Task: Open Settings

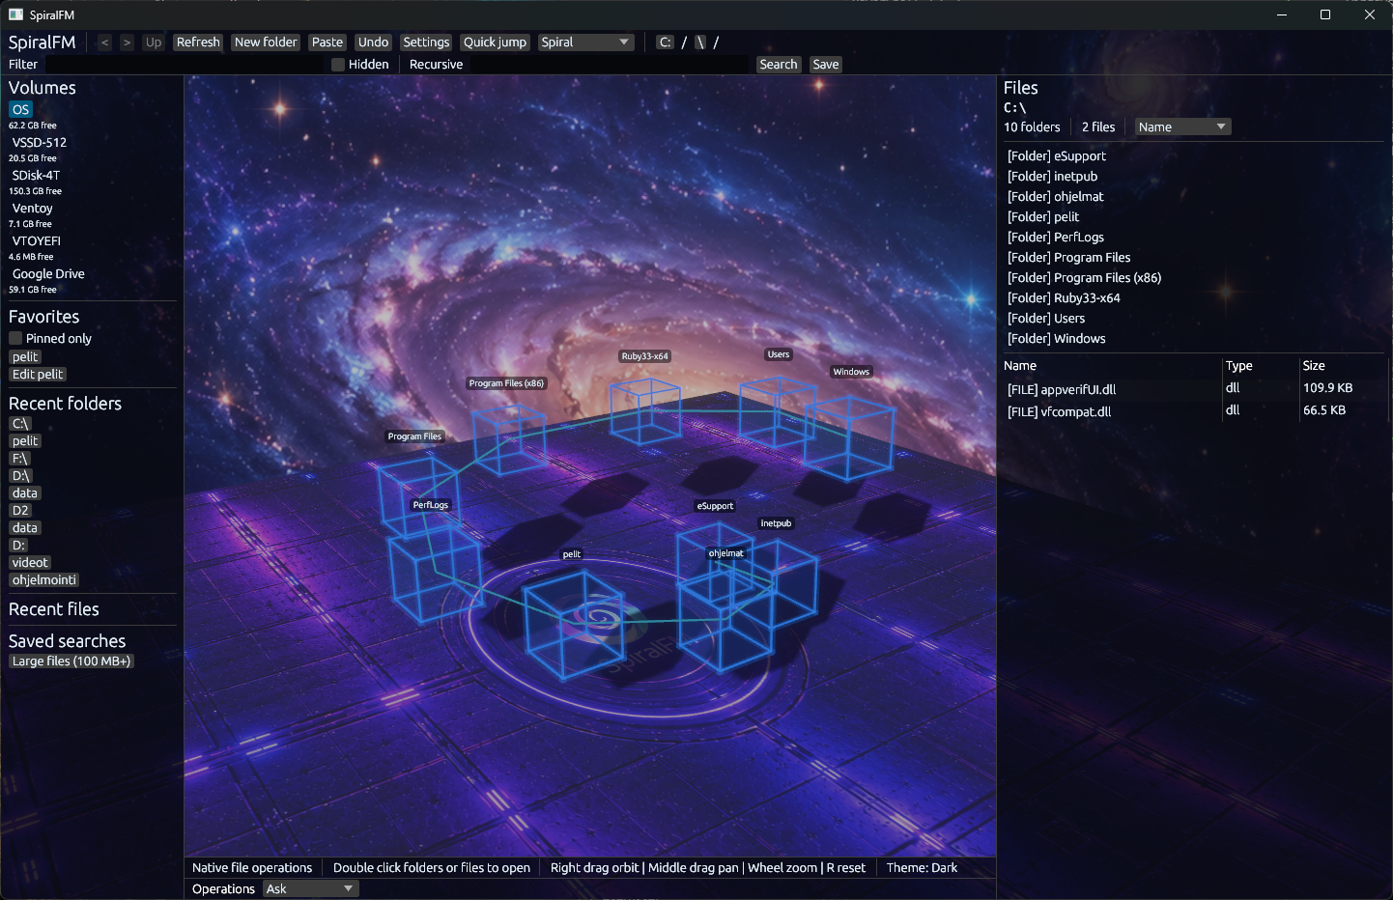Action: pos(426,42)
